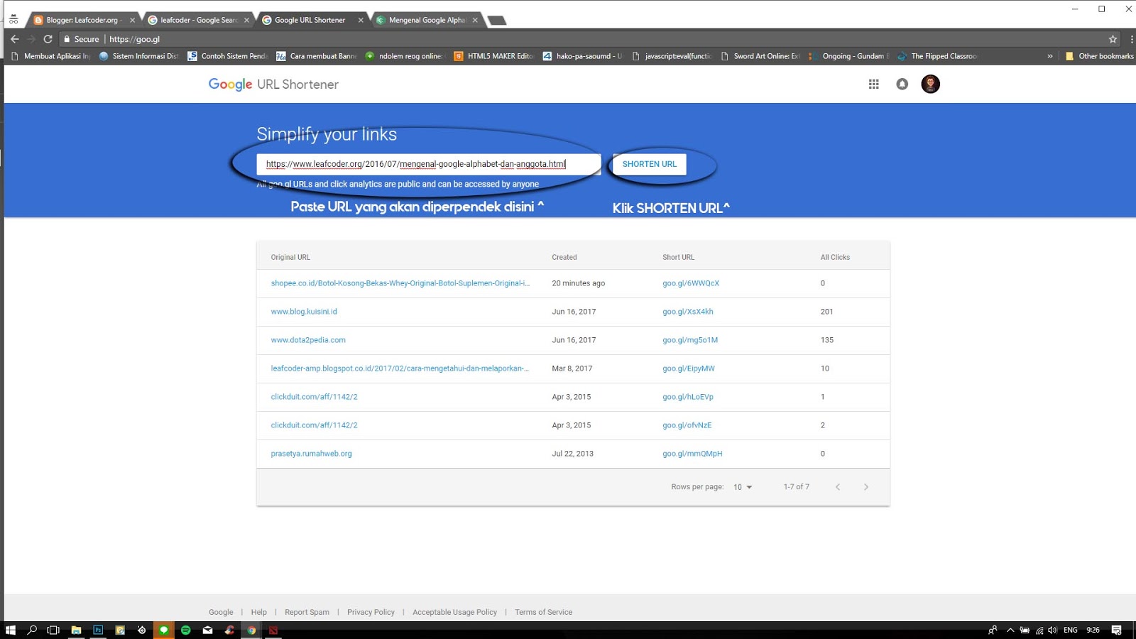Expand hidden system tray icons
1136x639 pixels.
[1010, 630]
